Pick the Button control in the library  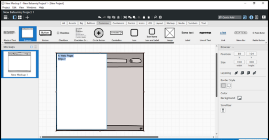45,34
